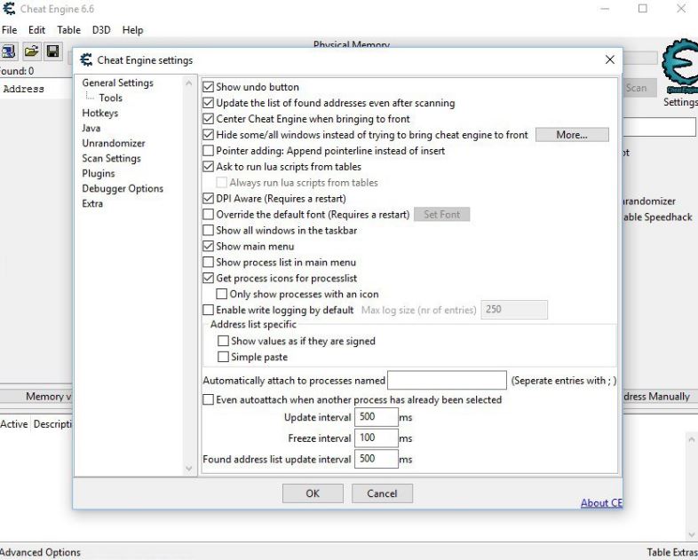Close the Cheat Engine settings dialog

click(x=610, y=59)
